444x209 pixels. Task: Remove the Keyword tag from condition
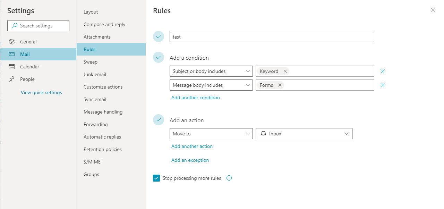pos(285,71)
